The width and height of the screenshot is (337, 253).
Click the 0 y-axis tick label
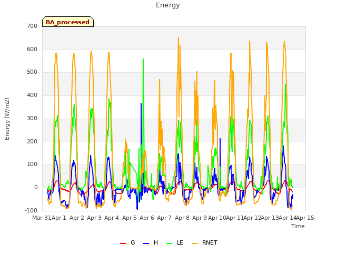click(36, 188)
